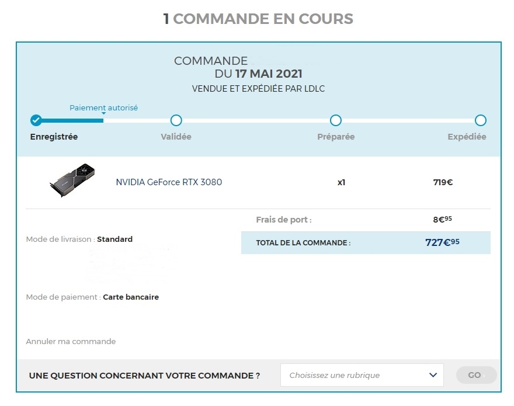Click the Frais de port label
This screenshot has width=514, height=406.
click(284, 220)
